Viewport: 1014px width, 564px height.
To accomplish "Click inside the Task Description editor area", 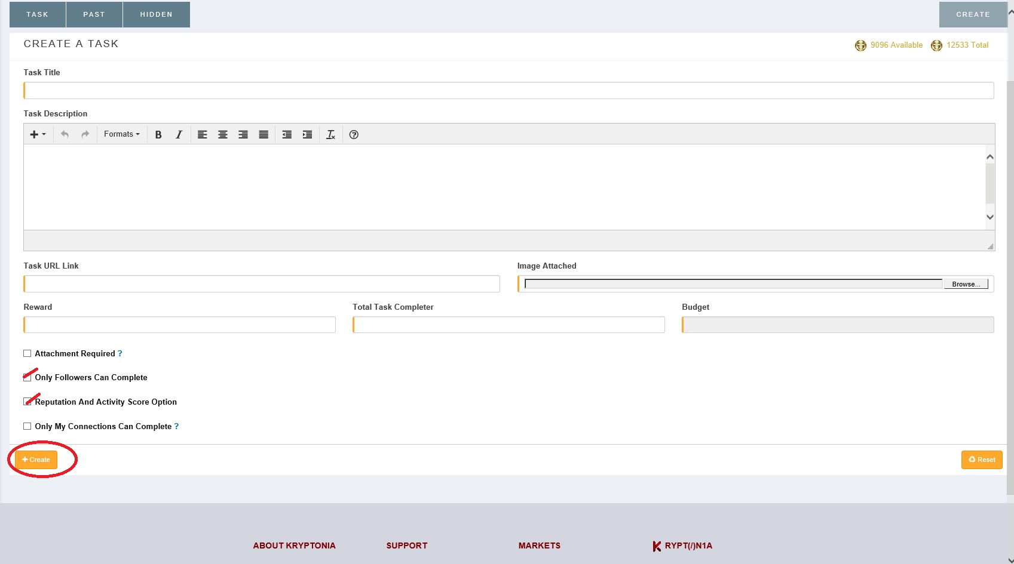I will click(x=504, y=187).
